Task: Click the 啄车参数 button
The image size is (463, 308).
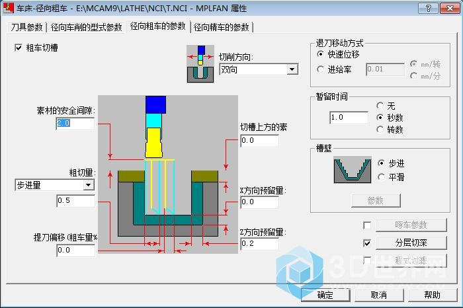Action: pyautogui.click(x=411, y=225)
